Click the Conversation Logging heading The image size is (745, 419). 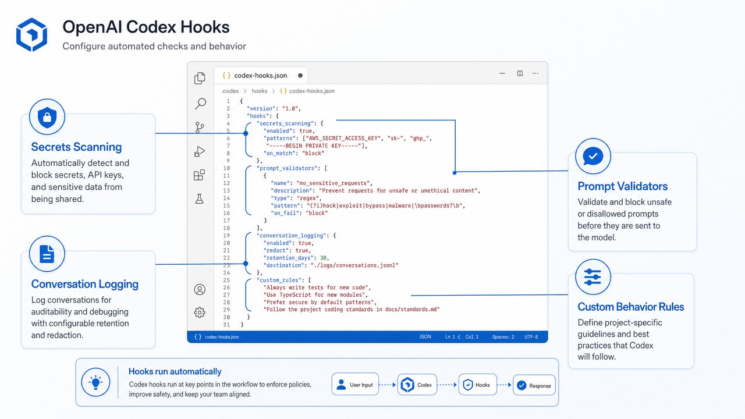point(85,284)
